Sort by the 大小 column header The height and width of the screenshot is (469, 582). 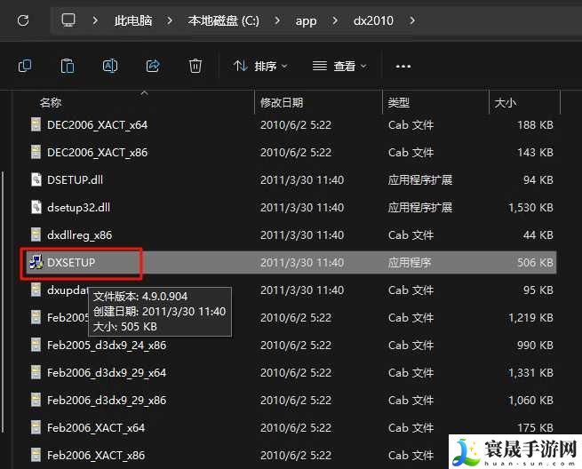pos(504,103)
